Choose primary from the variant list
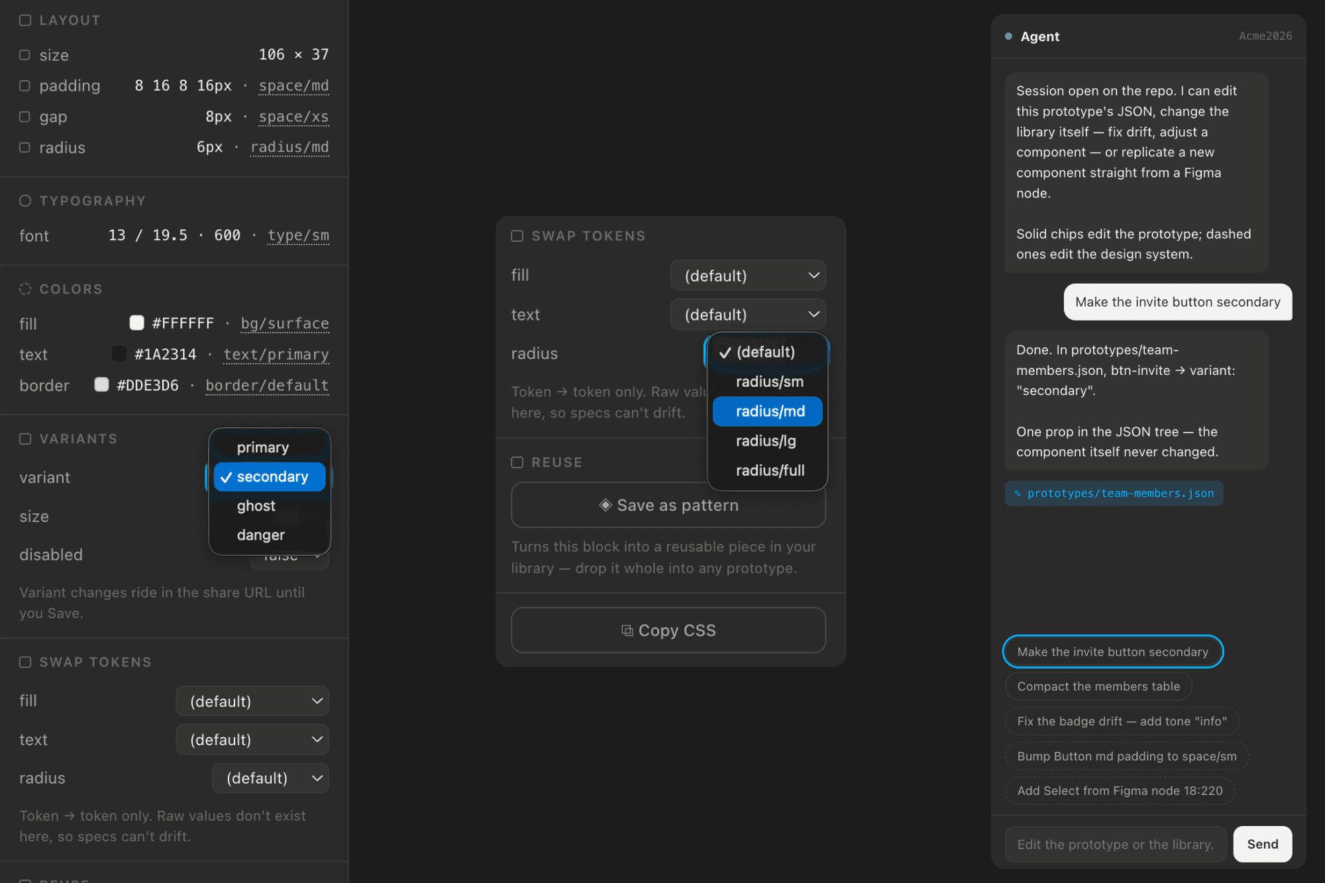This screenshot has width=1325, height=883. pos(270,447)
